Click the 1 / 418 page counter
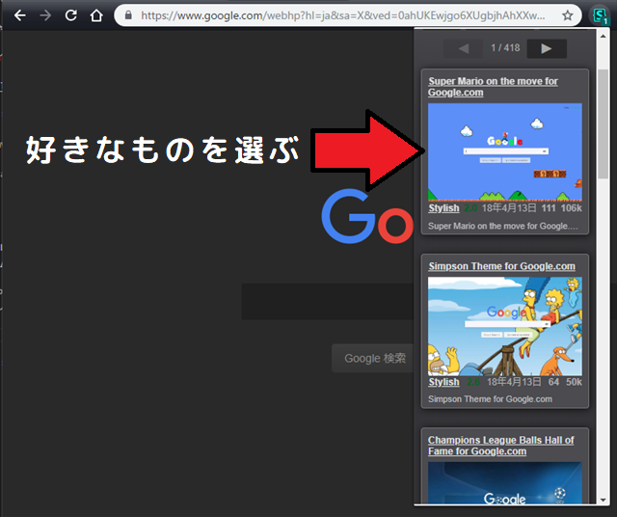The height and width of the screenshot is (517, 617). pyautogui.click(x=505, y=48)
